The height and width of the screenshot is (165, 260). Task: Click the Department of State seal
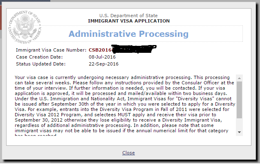[25, 27]
